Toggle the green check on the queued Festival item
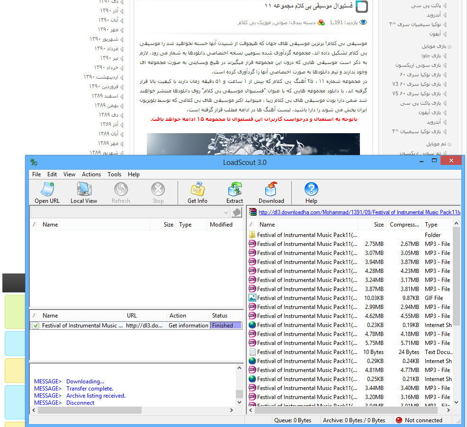This screenshot has width=467, height=427. 36,326
